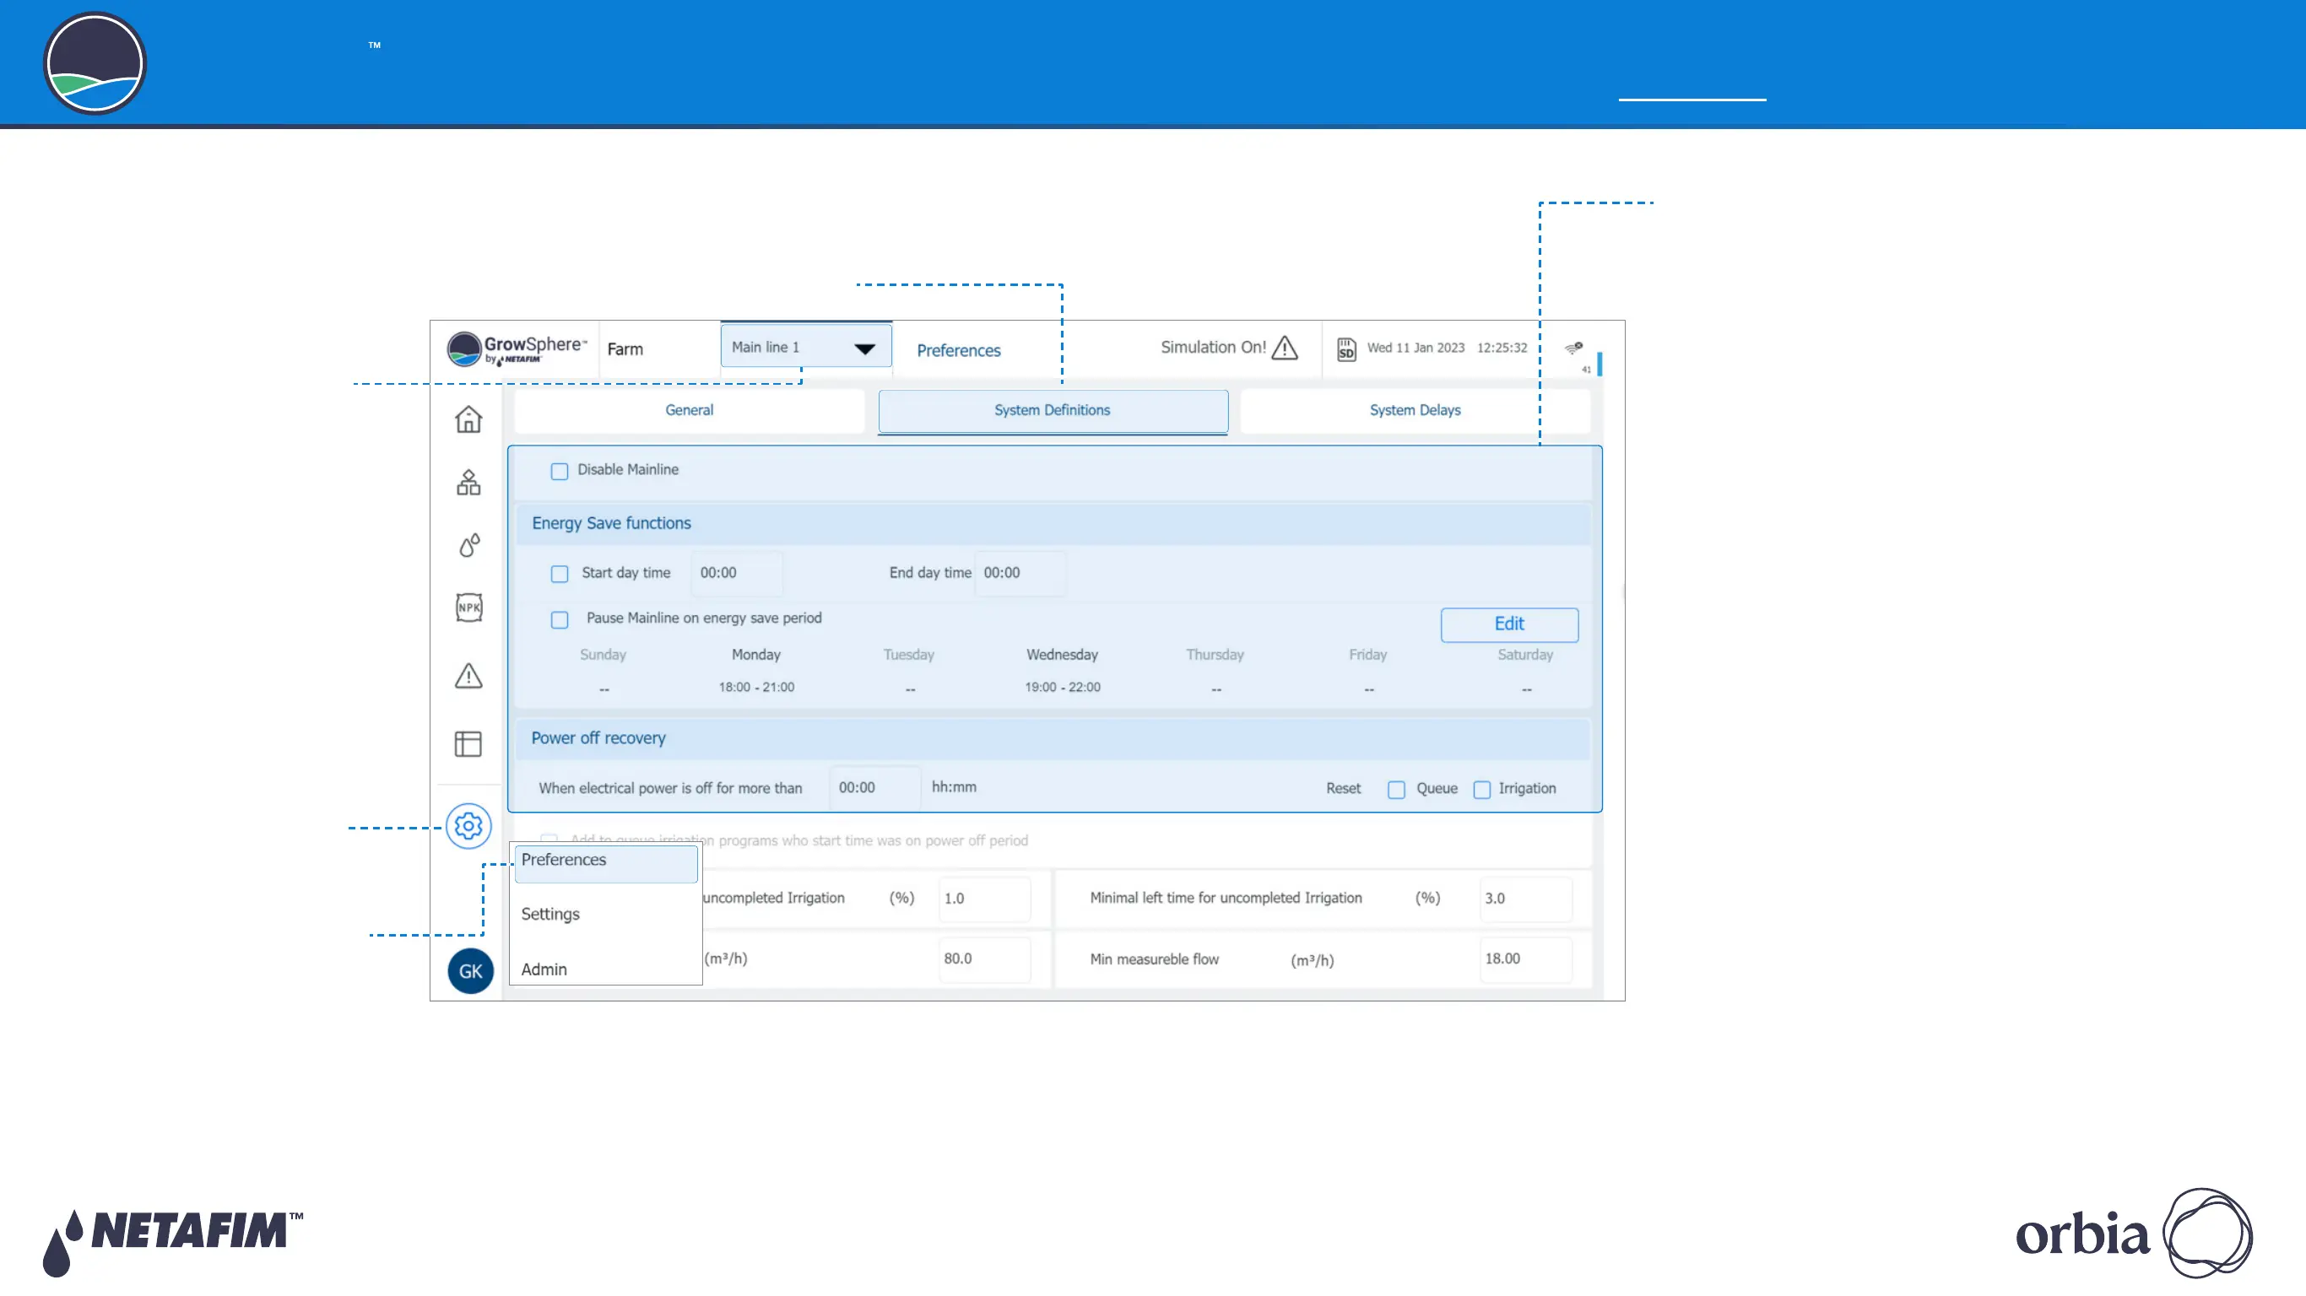Click the End day time field
Screen dimensions: 2306x1296
point(1020,573)
